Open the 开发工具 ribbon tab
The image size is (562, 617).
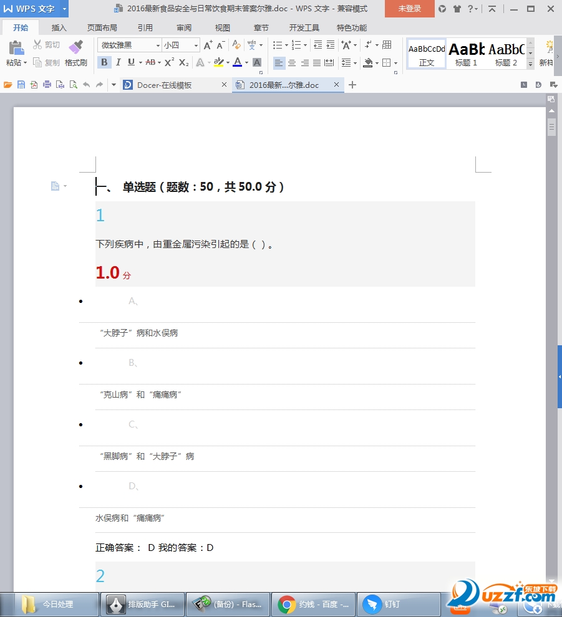304,27
